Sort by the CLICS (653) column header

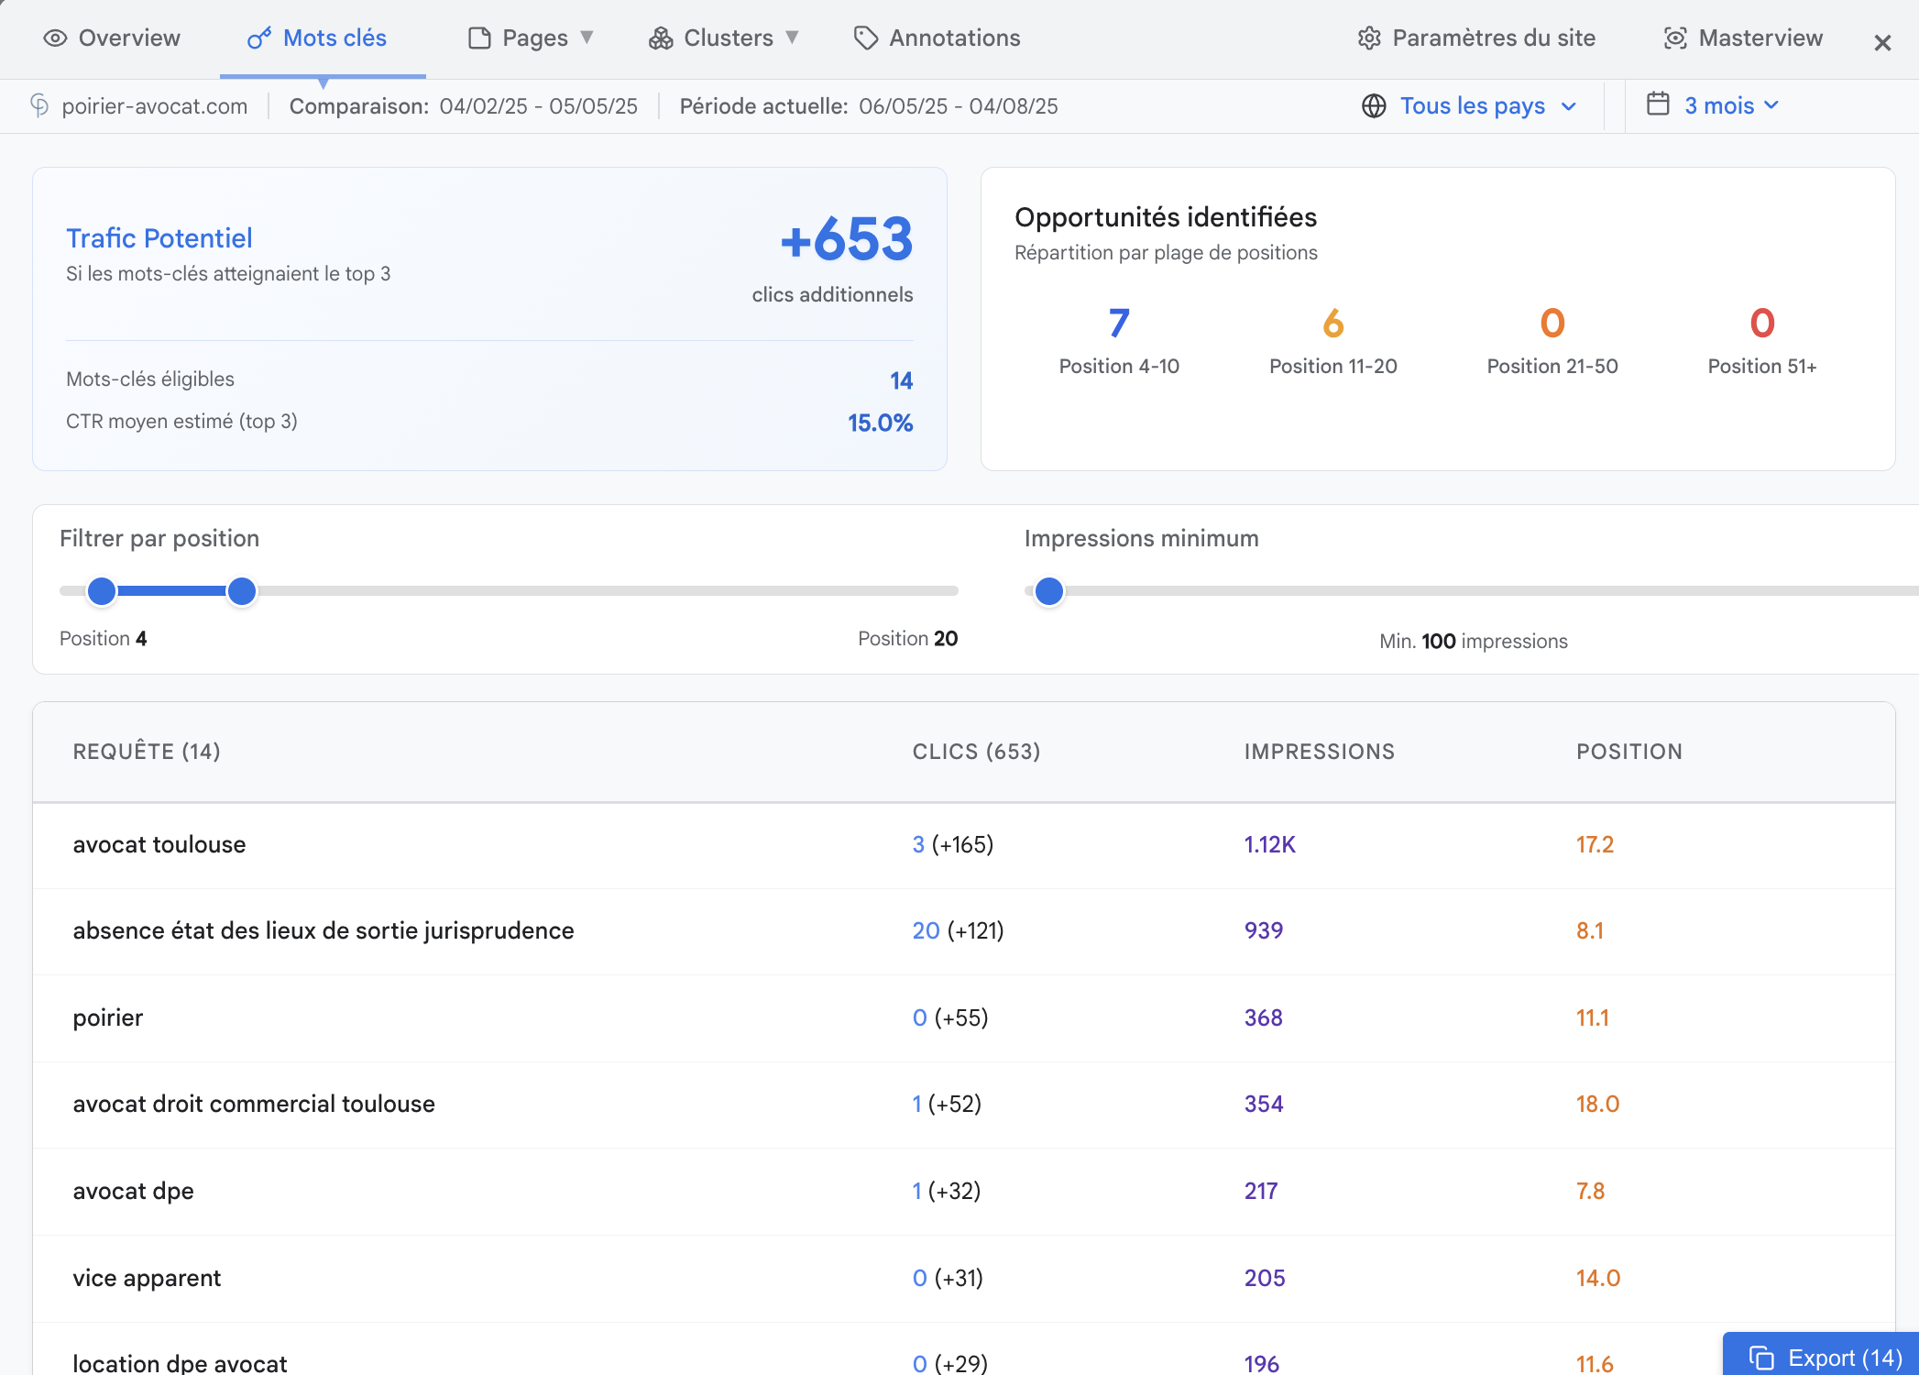point(977,752)
